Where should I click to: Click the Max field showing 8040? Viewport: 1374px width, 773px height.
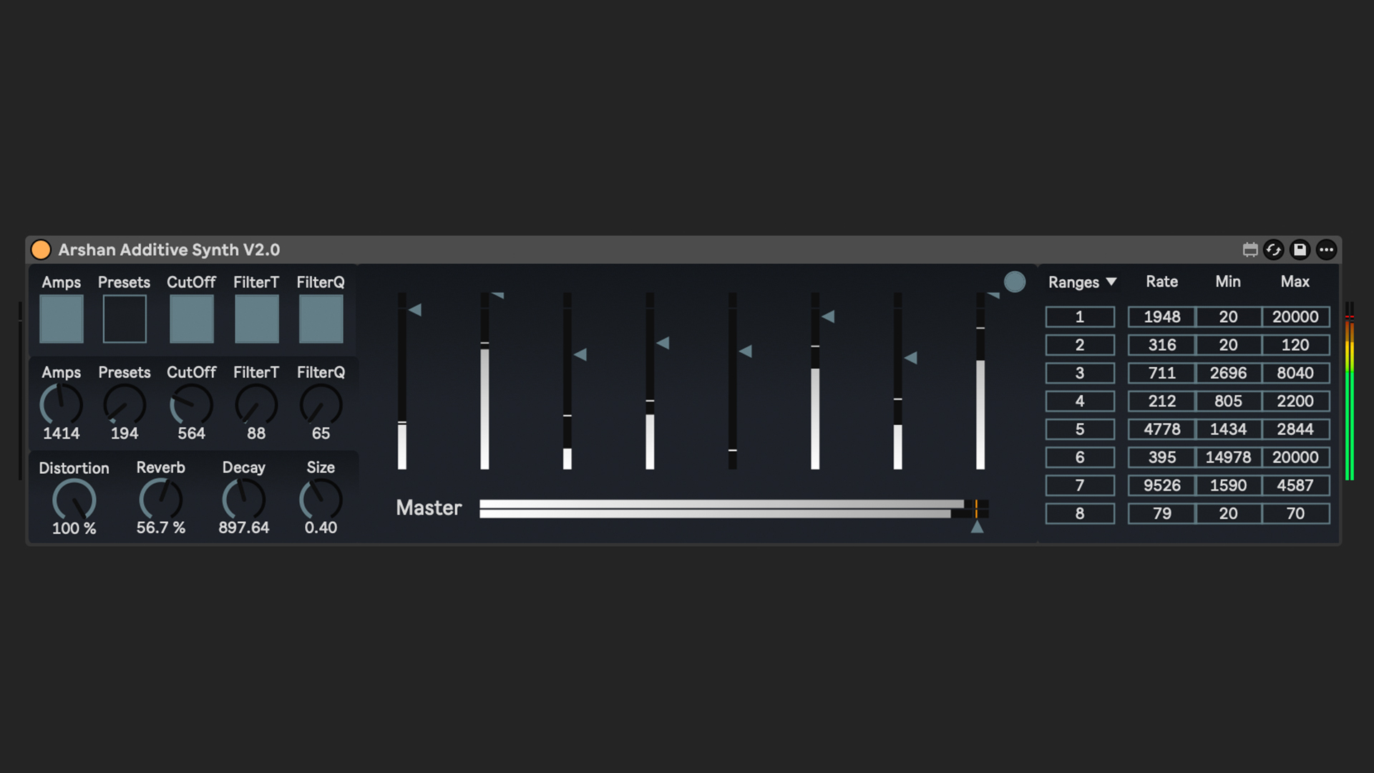[x=1295, y=373]
